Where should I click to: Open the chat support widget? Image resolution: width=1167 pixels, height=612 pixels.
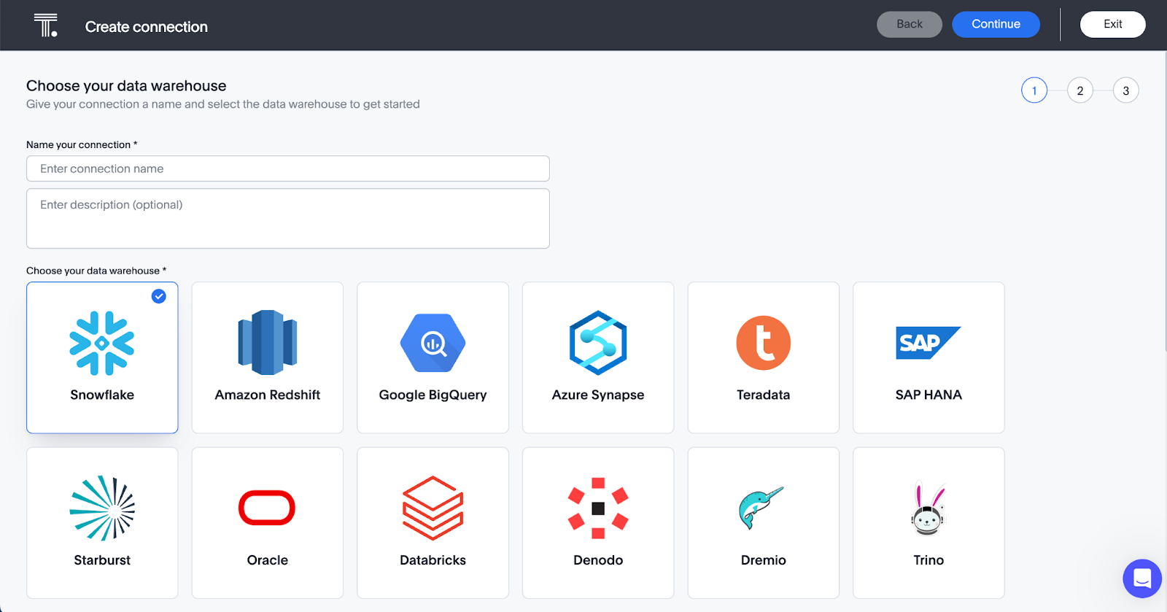coord(1141,578)
